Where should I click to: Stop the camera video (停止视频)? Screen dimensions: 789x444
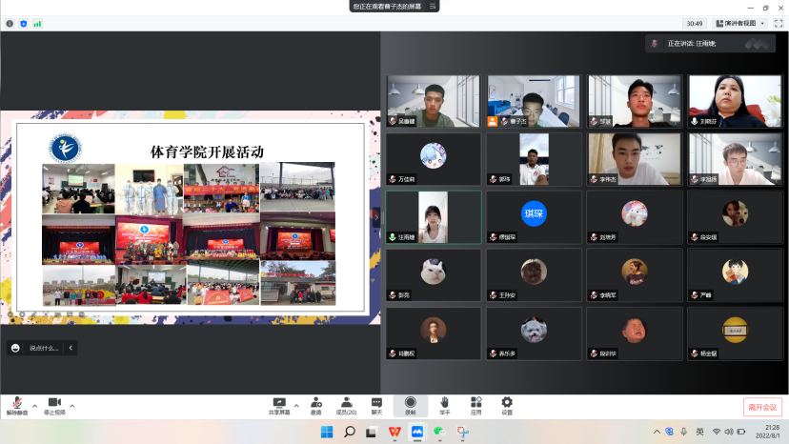pos(54,404)
